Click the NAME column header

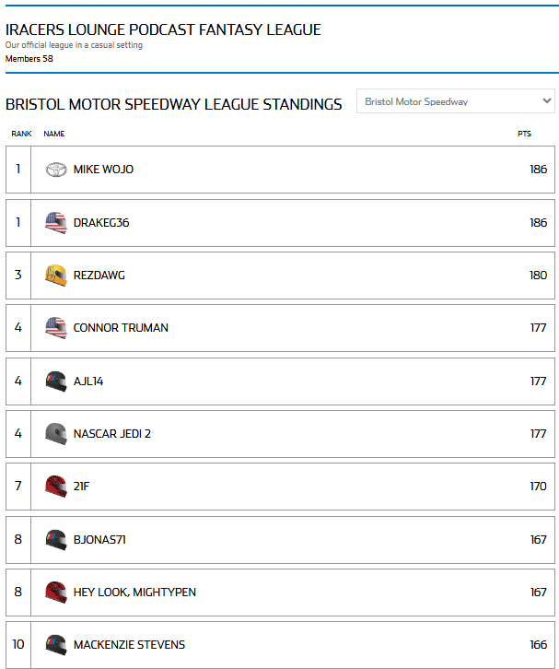point(53,135)
